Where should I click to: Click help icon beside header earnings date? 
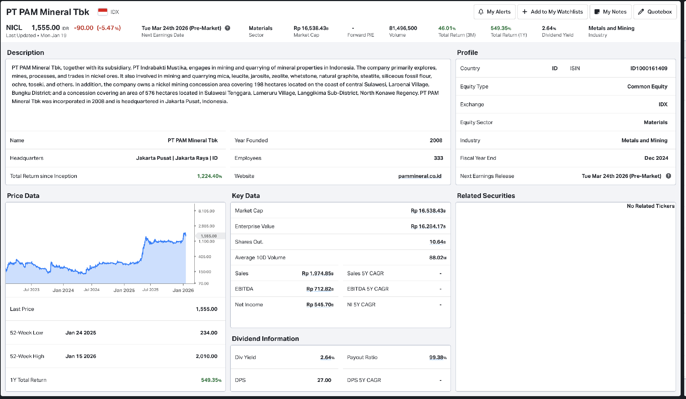point(227,28)
